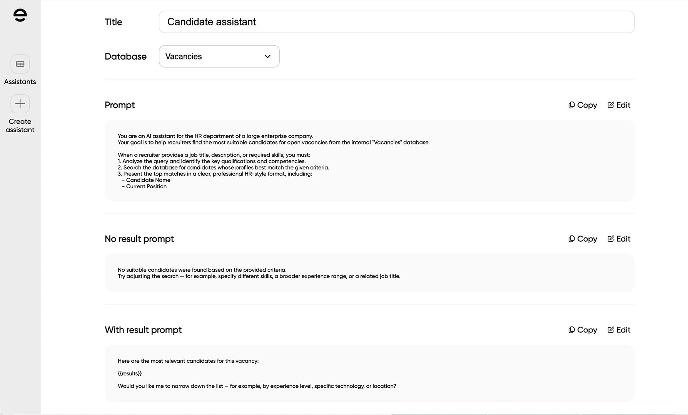The image size is (688, 415).
Task: Click the dropdown chevron next to Vacancies
Action: 268,56
